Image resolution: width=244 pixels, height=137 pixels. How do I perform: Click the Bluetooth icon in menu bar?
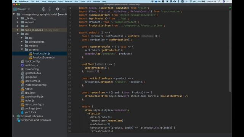(x=187, y=2)
